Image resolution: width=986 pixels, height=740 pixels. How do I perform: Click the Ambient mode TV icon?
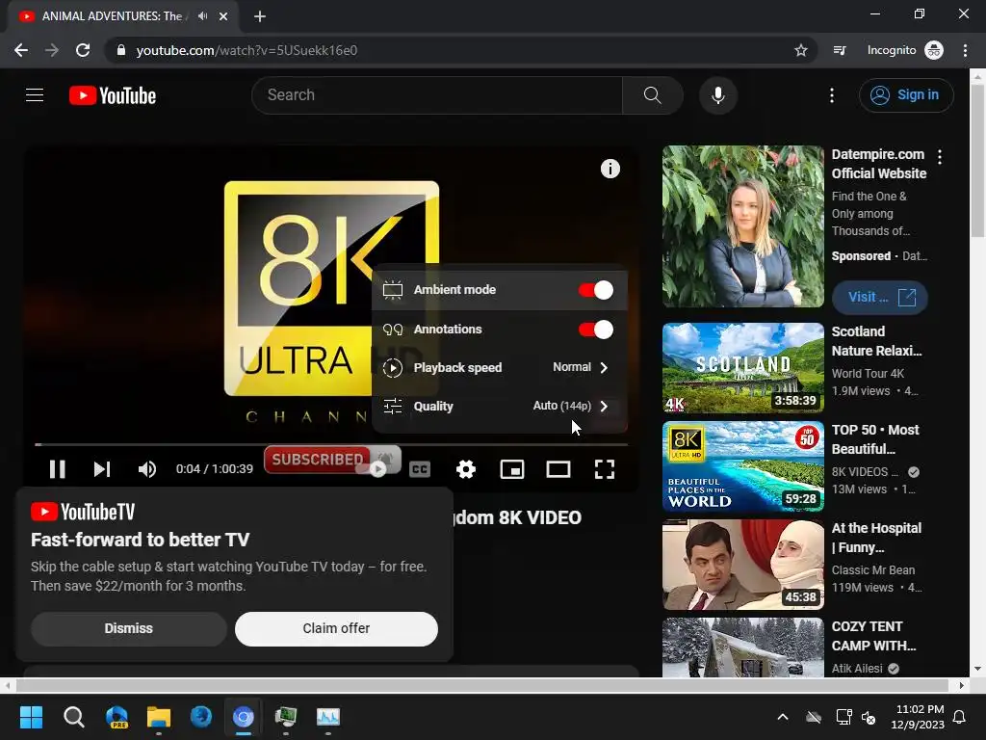pos(393,290)
